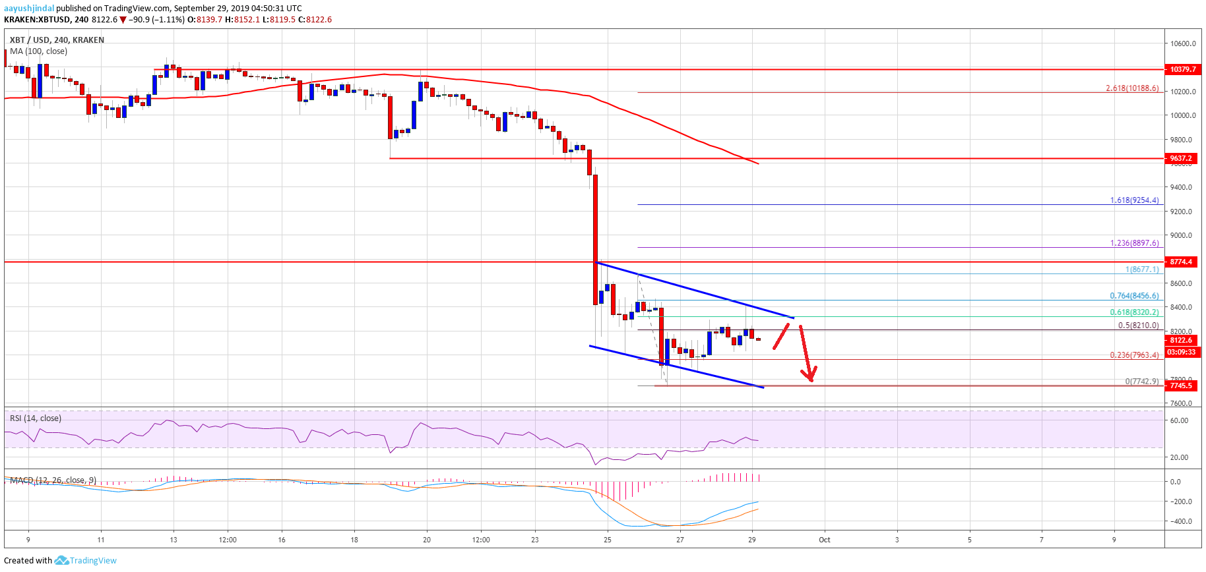Click the 13 date on time axis
Image resolution: width=1206 pixels, height=572 pixels.
click(x=174, y=540)
